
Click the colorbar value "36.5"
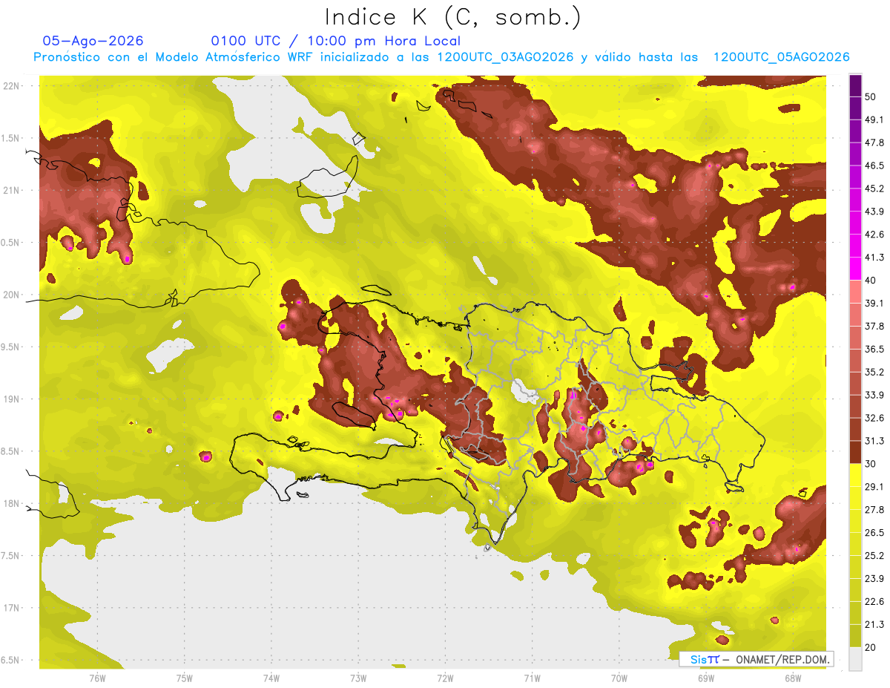tap(874, 349)
